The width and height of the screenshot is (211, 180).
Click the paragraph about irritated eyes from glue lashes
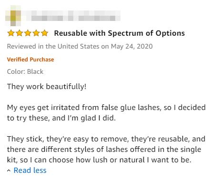[x=106, y=113]
